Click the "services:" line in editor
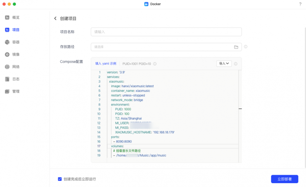The width and height of the screenshot is (306, 187). pos(113,77)
